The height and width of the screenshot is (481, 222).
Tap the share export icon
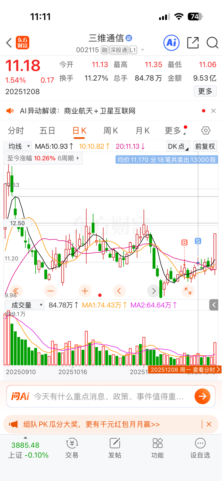tap(193, 43)
